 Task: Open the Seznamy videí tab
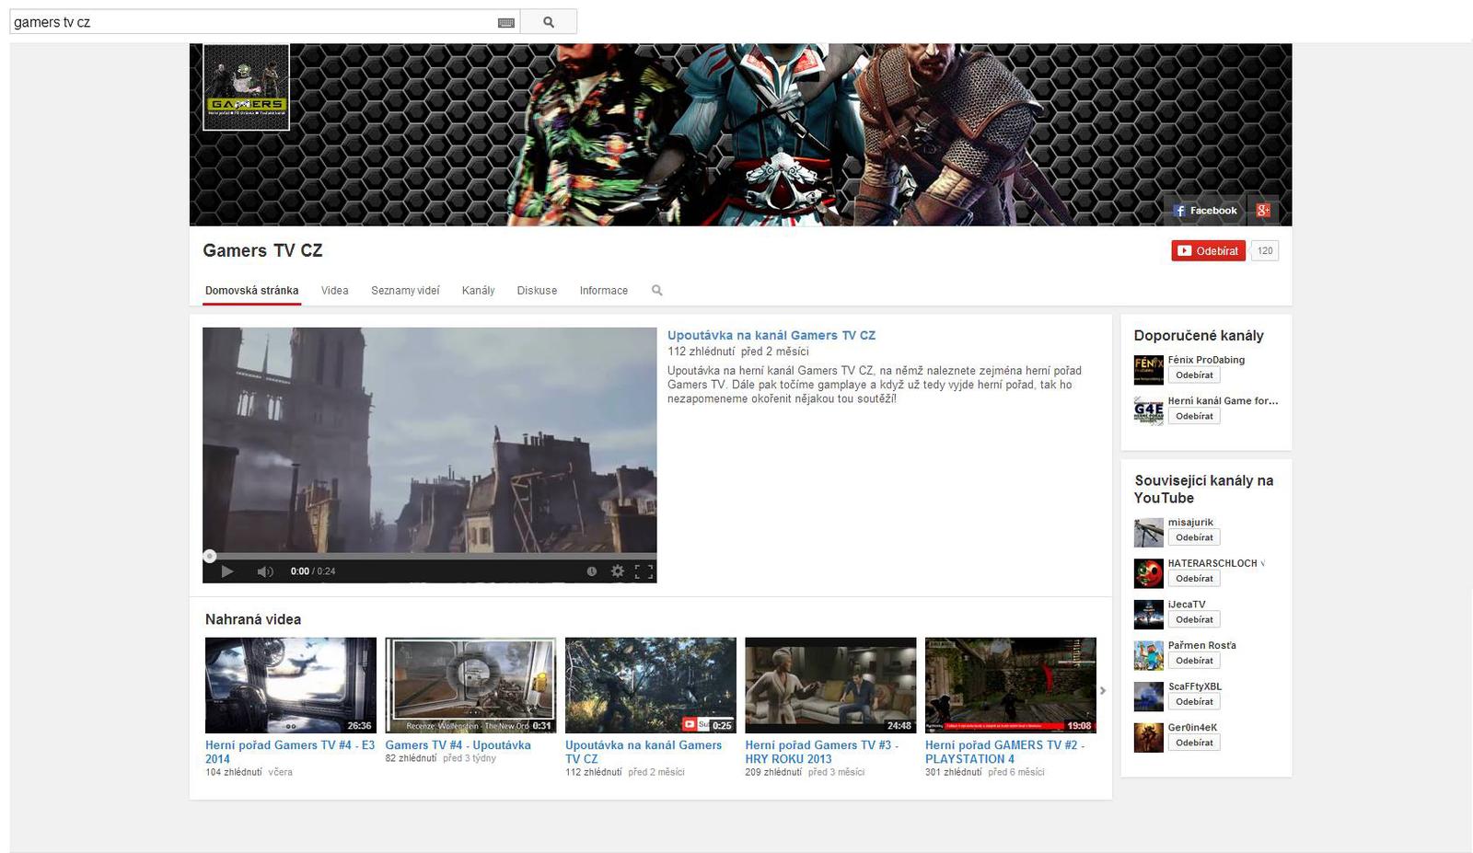[405, 291]
